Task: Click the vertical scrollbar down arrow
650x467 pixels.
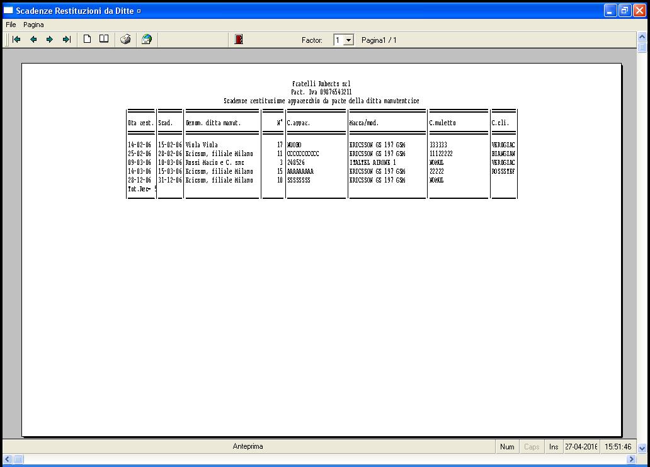Action: point(642,448)
